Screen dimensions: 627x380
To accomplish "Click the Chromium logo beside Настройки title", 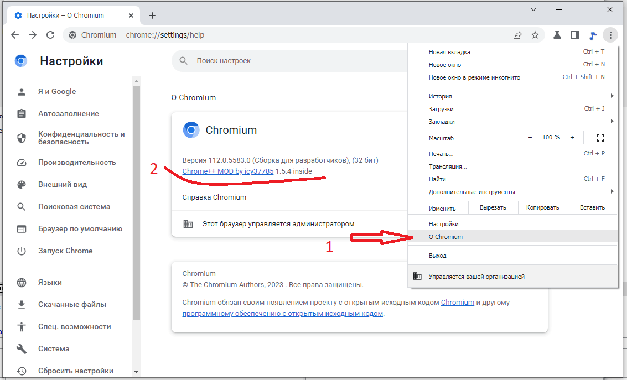I will click(21, 61).
